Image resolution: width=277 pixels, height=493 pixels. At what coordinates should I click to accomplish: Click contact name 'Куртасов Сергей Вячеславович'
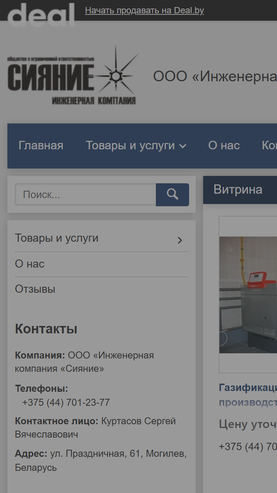(95, 428)
